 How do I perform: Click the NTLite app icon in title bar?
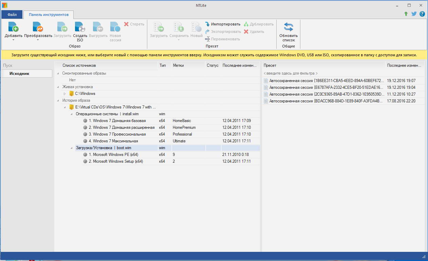point(4,5)
